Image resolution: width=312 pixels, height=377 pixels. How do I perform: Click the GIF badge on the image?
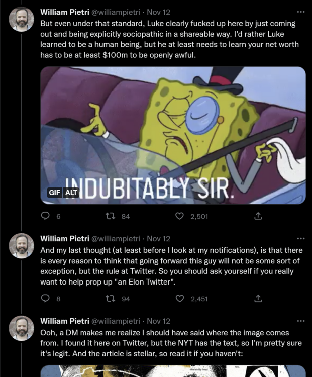54,192
